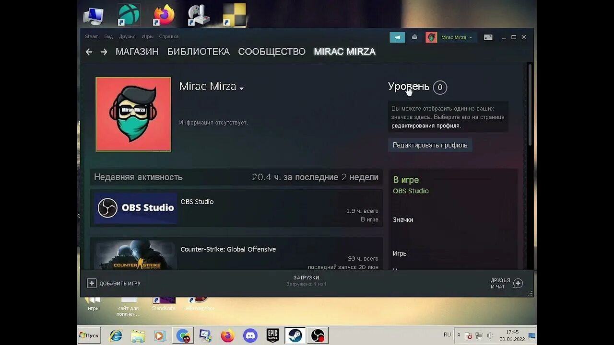Open the My Computer desktop icon

click(x=94, y=16)
